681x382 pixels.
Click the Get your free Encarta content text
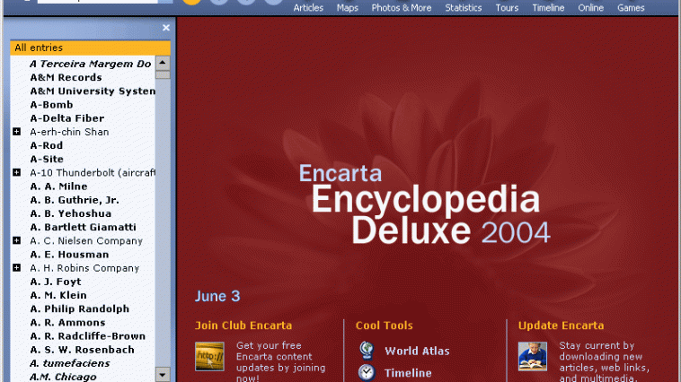click(x=280, y=362)
